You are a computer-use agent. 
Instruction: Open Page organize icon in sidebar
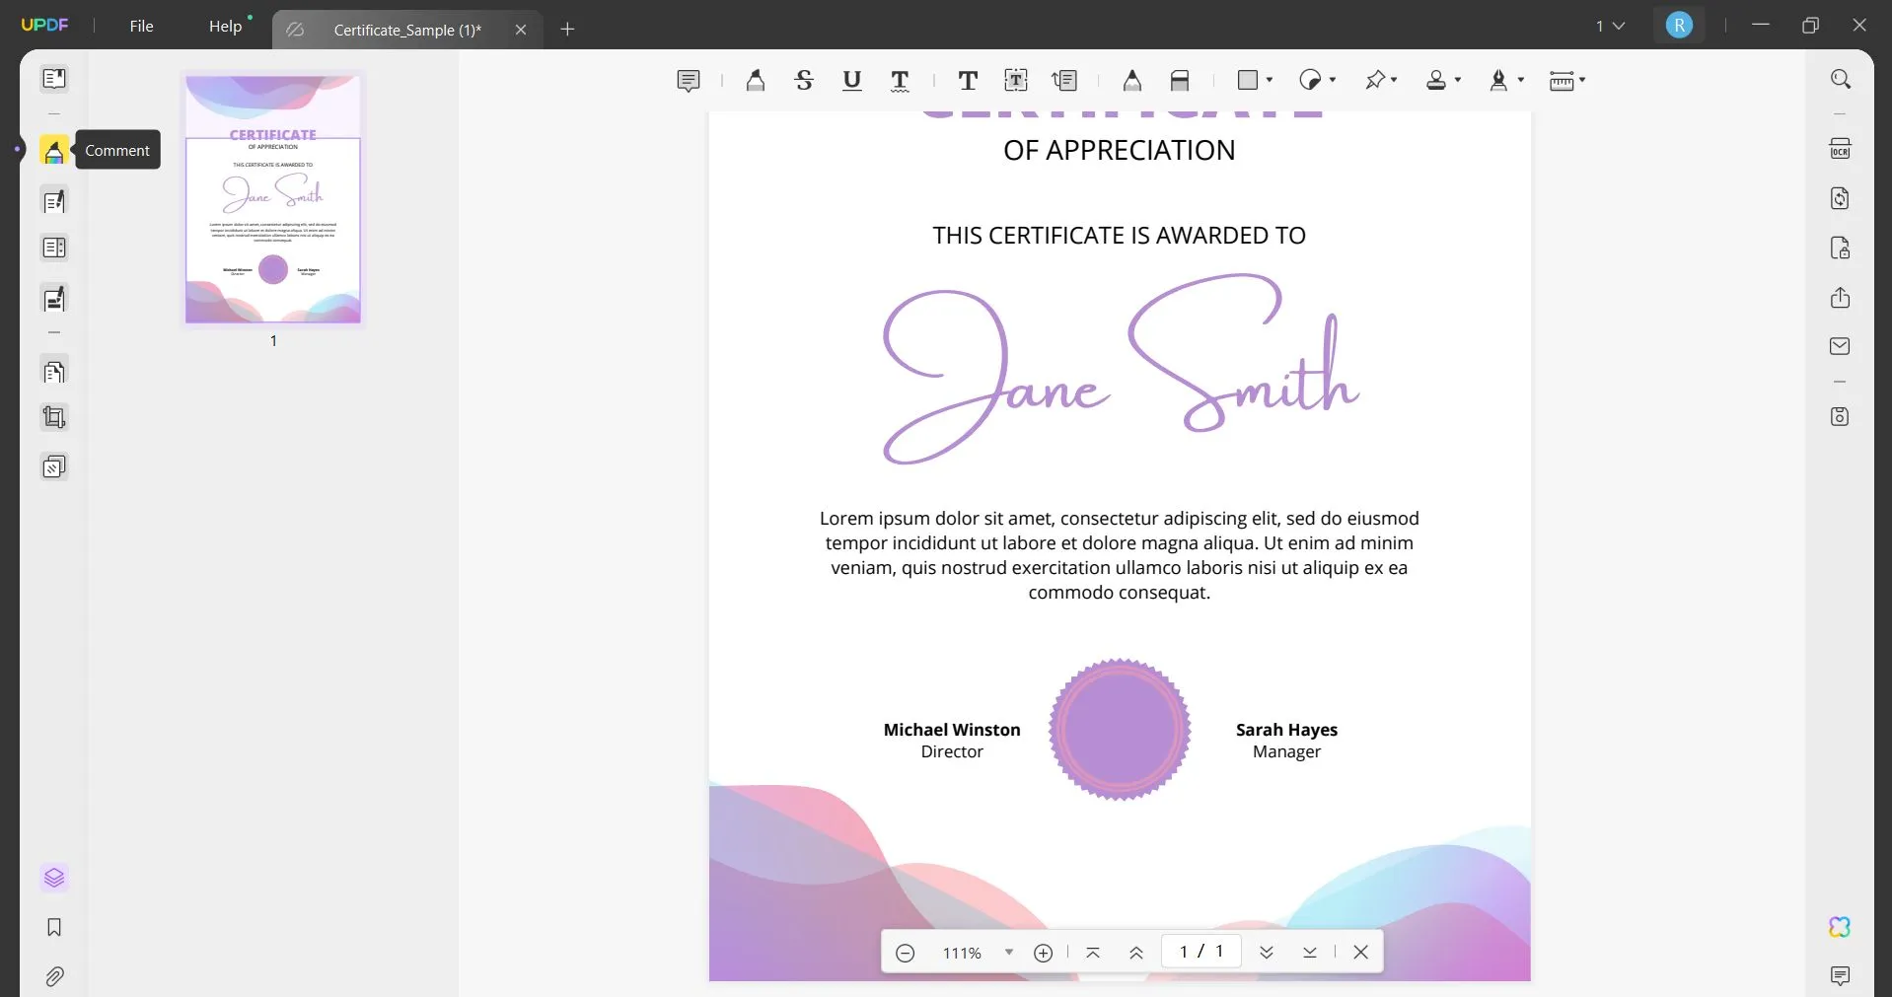(x=54, y=248)
